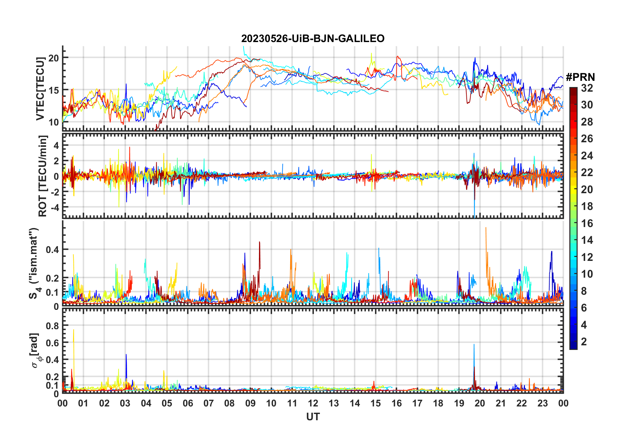Click the colorbar tick label 16

pyautogui.click(x=587, y=223)
